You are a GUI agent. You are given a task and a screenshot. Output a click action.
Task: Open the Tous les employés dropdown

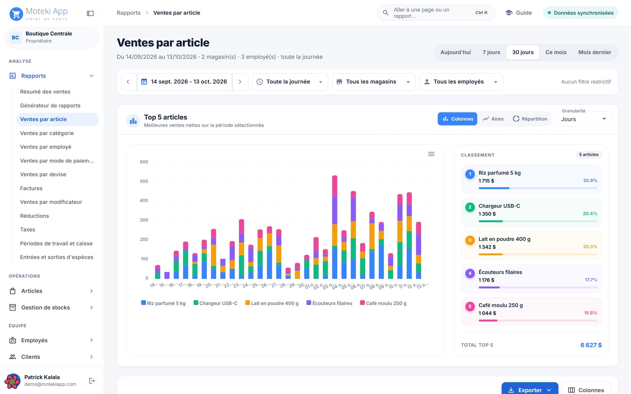pos(461,82)
